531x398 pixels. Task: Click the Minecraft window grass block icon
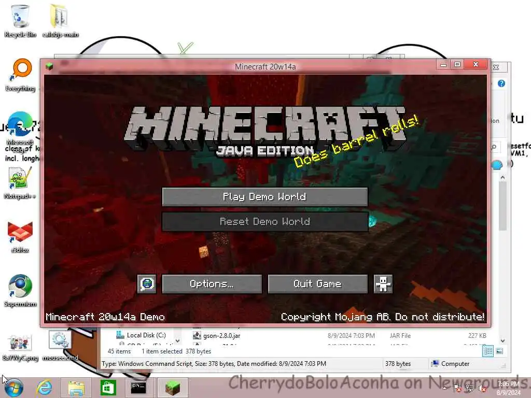49,66
